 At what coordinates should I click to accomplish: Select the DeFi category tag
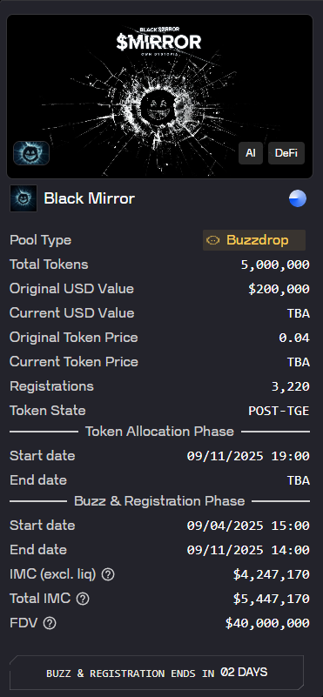click(x=286, y=153)
